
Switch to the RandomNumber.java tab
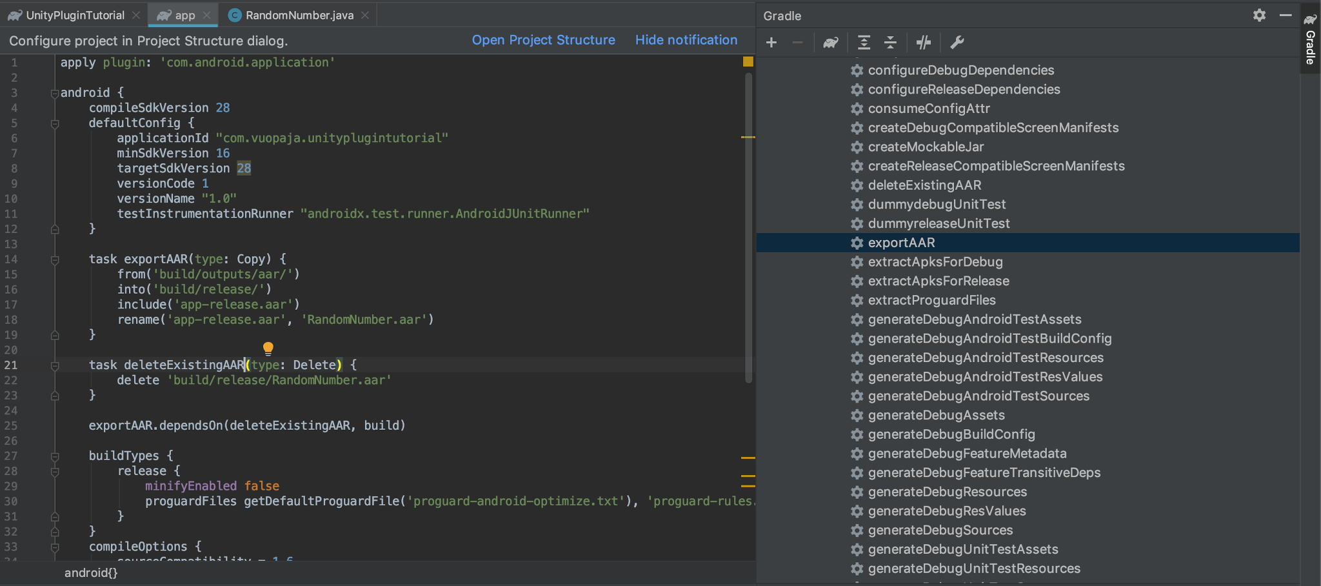pos(299,15)
